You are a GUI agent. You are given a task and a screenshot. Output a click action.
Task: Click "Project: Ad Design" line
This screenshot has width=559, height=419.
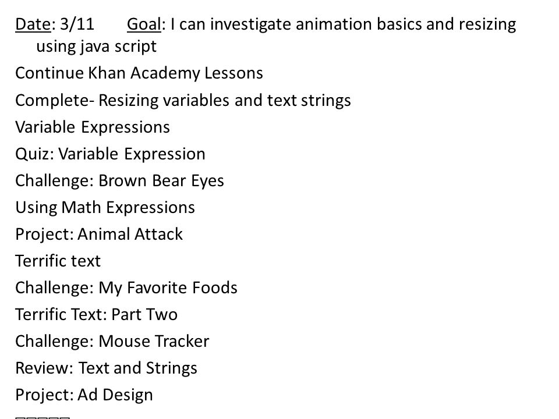point(84,395)
